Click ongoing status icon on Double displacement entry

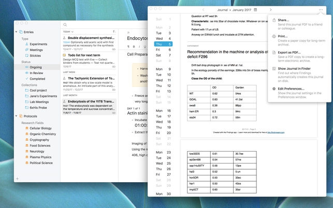pos(114,49)
